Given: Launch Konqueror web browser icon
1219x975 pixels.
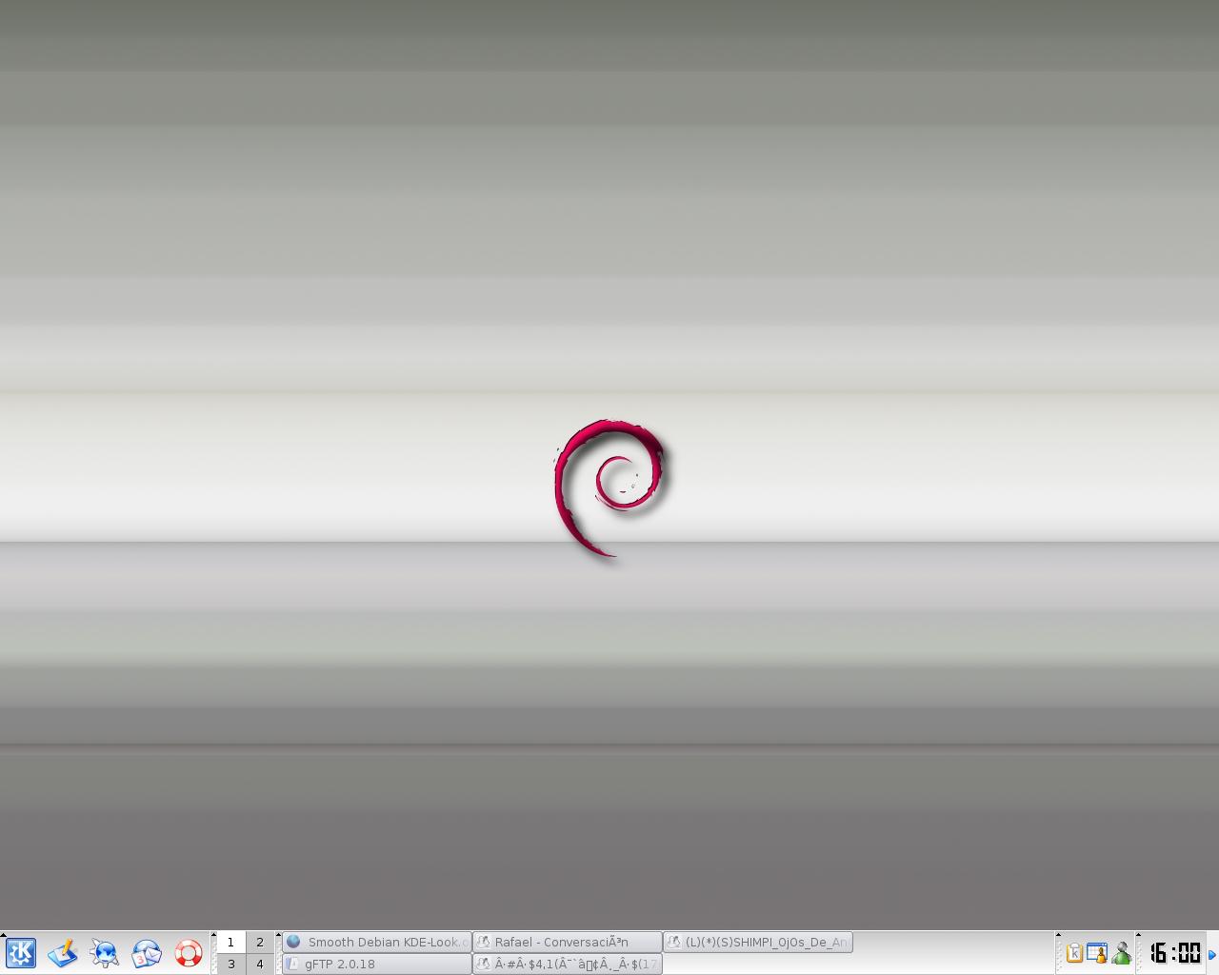Looking at the screenshot, I should click(105, 953).
